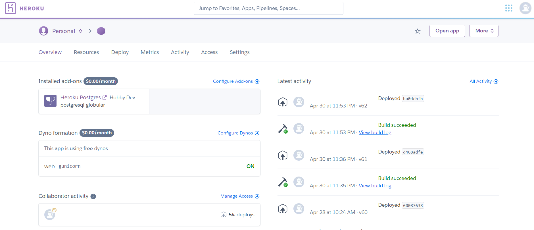Image resolution: width=534 pixels, height=230 pixels.
Task: Click the build hammer icon at 11:53 PM
Action: pos(283,129)
